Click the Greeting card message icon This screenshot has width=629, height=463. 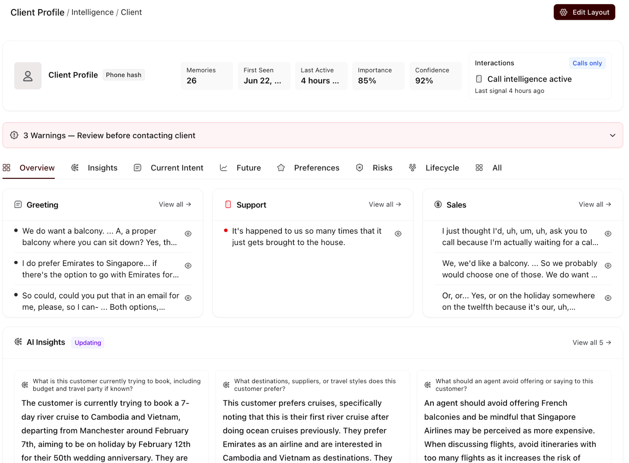(x=18, y=205)
